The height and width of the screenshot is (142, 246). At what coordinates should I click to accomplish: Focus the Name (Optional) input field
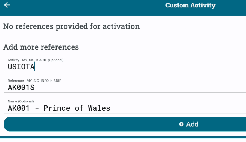point(125,106)
